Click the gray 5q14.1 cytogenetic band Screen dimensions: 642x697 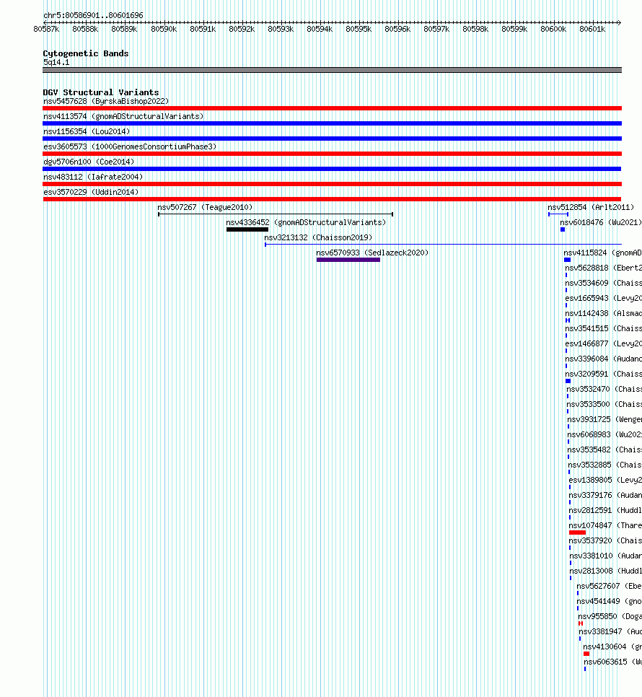333,70
